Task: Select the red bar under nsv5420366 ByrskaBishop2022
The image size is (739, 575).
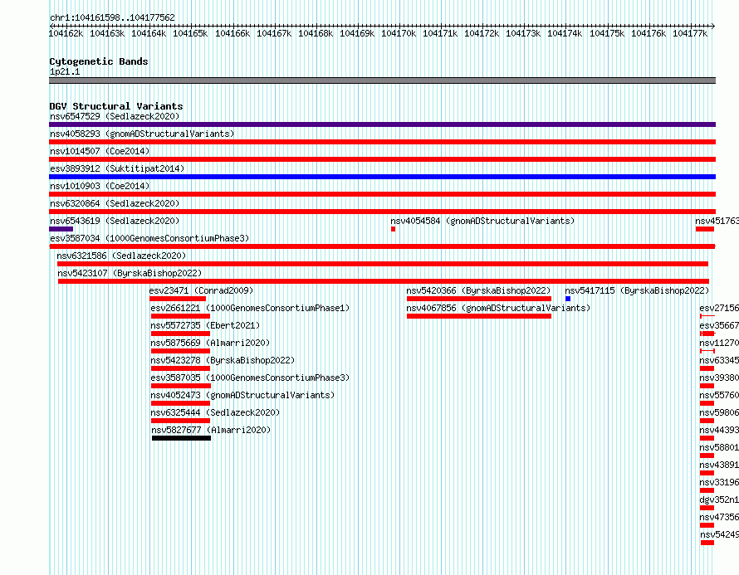Action: tap(479, 299)
